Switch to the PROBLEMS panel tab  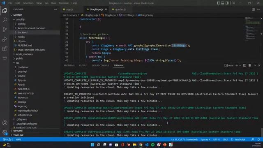[x=69, y=65]
